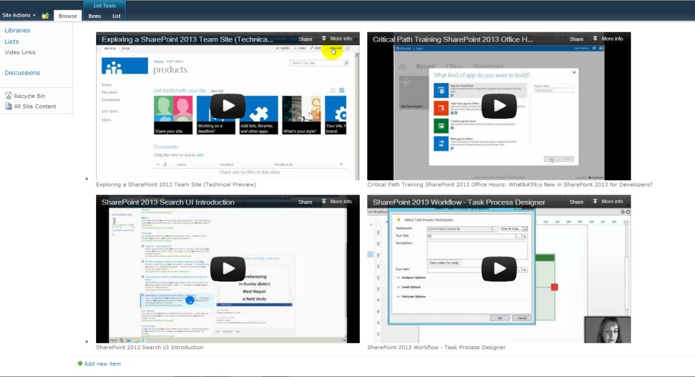Select the caption 'SharePoint 2013 Workflow - Task Process Designer'
This screenshot has width=695, height=377.
click(437, 347)
